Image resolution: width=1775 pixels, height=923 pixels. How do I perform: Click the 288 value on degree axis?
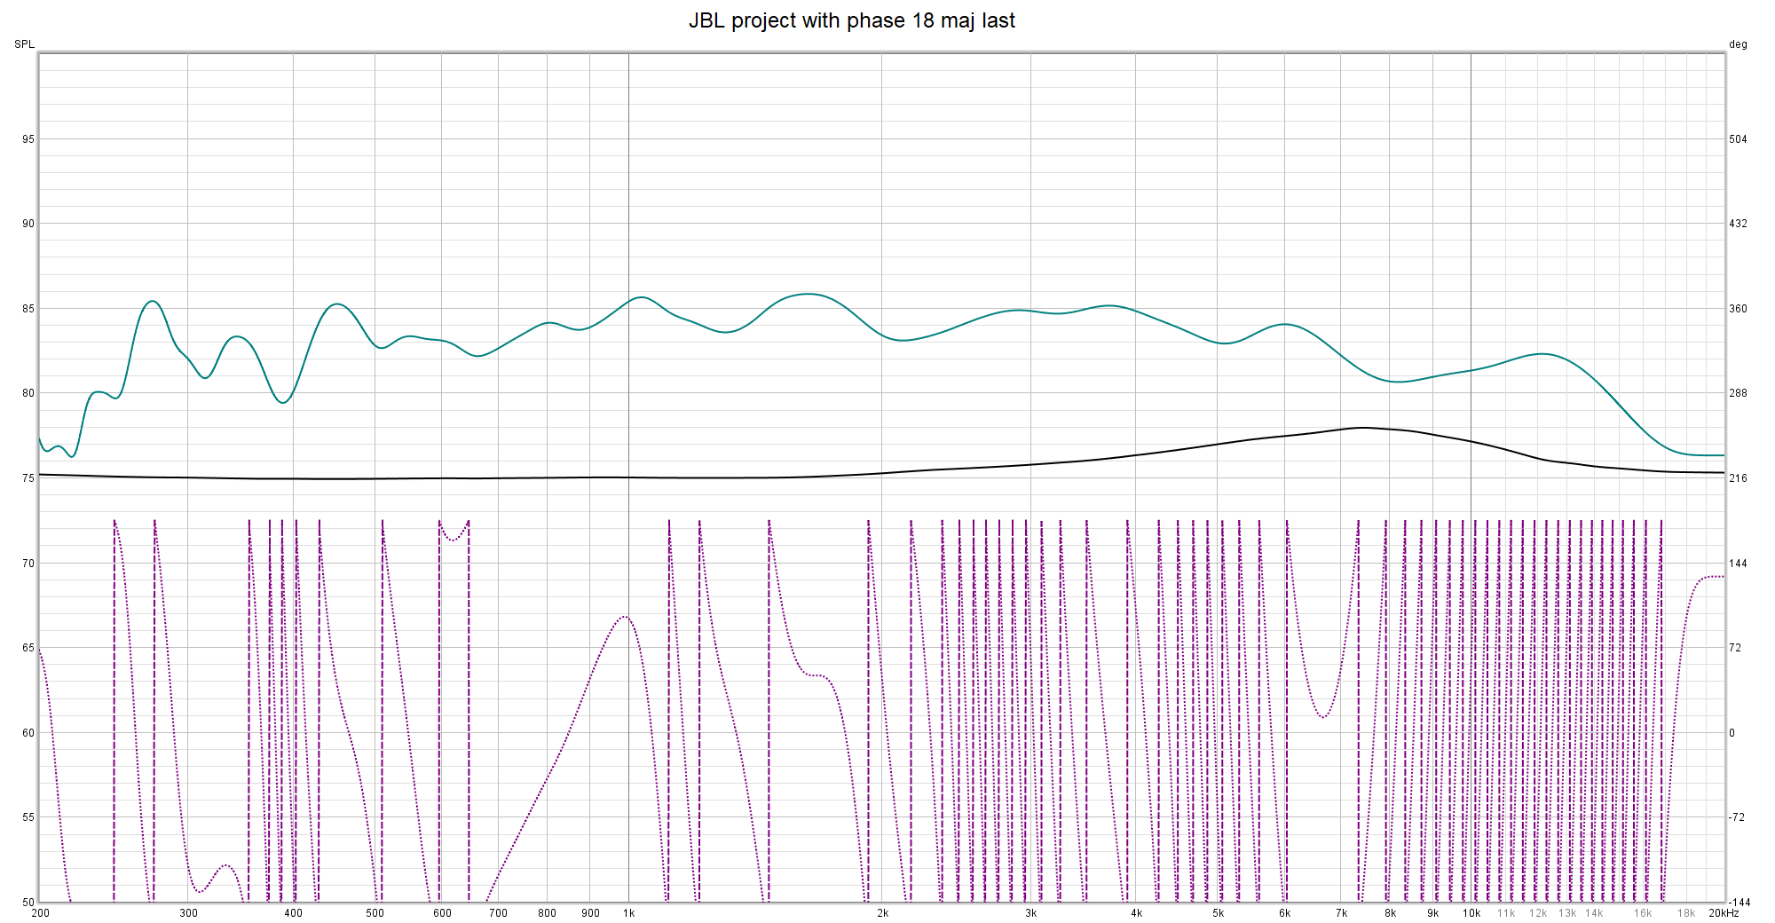(1738, 393)
